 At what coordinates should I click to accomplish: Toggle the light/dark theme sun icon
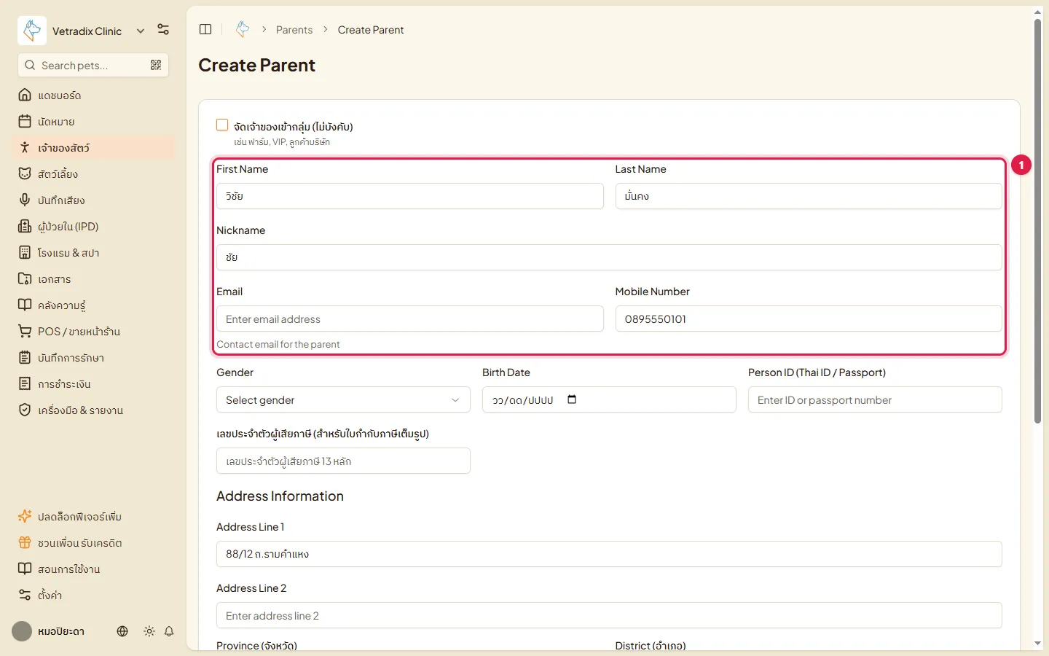(x=149, y=631)
